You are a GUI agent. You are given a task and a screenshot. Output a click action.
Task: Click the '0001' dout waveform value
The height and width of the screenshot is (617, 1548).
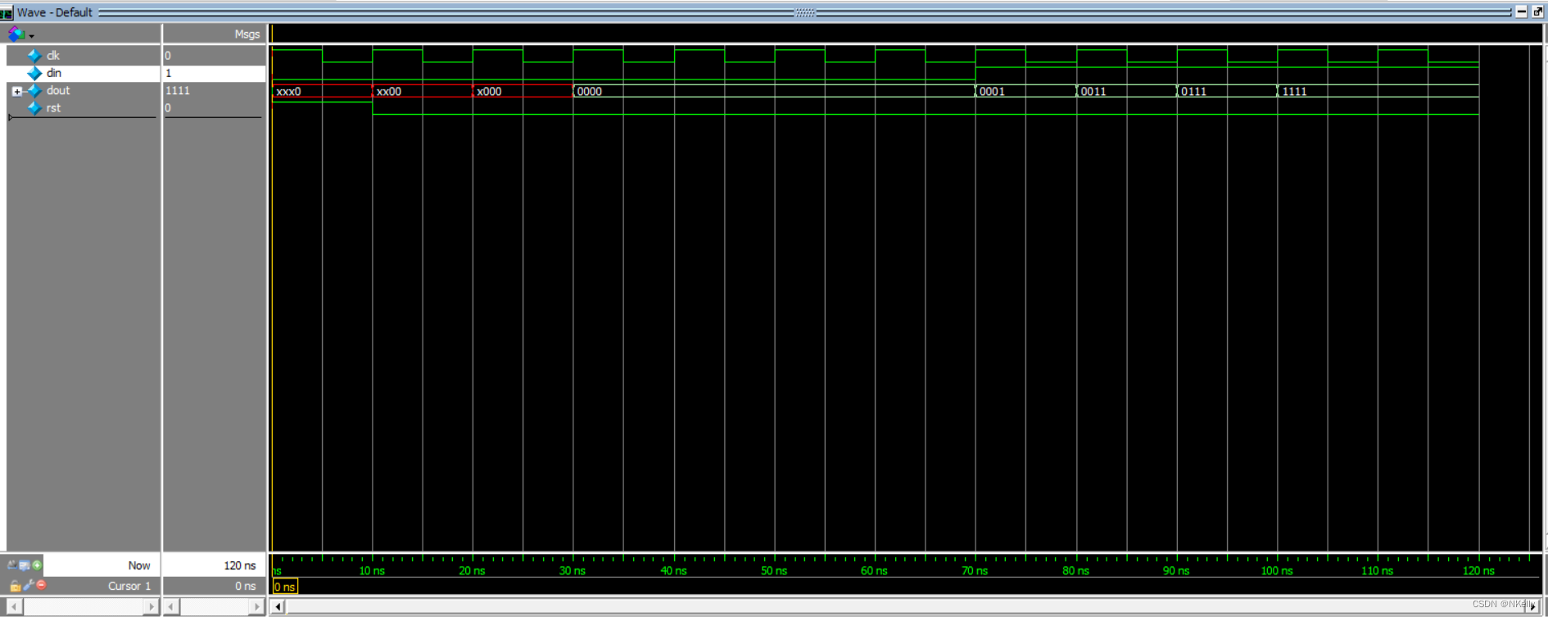[x=992, y=91]
